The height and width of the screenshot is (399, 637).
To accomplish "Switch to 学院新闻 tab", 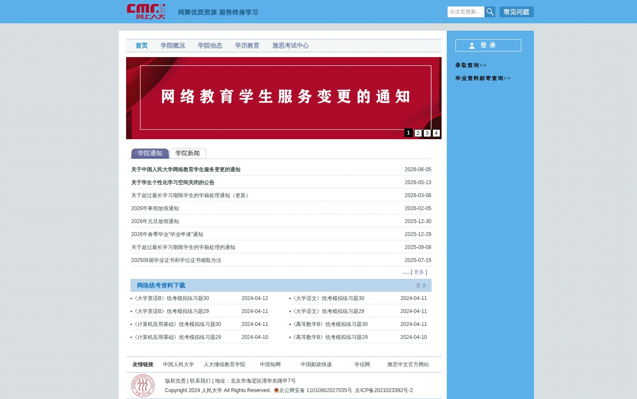I will point(188,153).
